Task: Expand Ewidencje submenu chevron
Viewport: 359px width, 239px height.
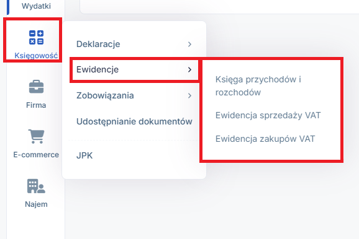Action: [189, 69]
